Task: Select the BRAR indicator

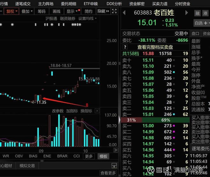Action: (62, 156)
